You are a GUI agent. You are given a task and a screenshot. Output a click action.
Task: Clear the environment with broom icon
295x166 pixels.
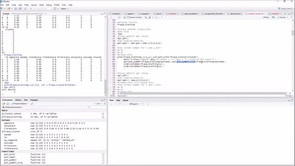tap(32, 104)
